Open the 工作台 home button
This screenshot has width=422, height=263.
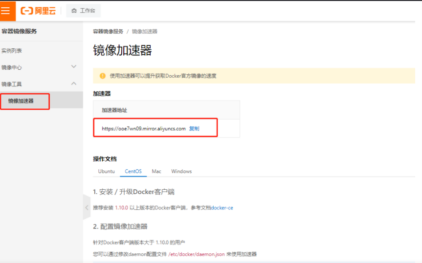click(83, 10)
